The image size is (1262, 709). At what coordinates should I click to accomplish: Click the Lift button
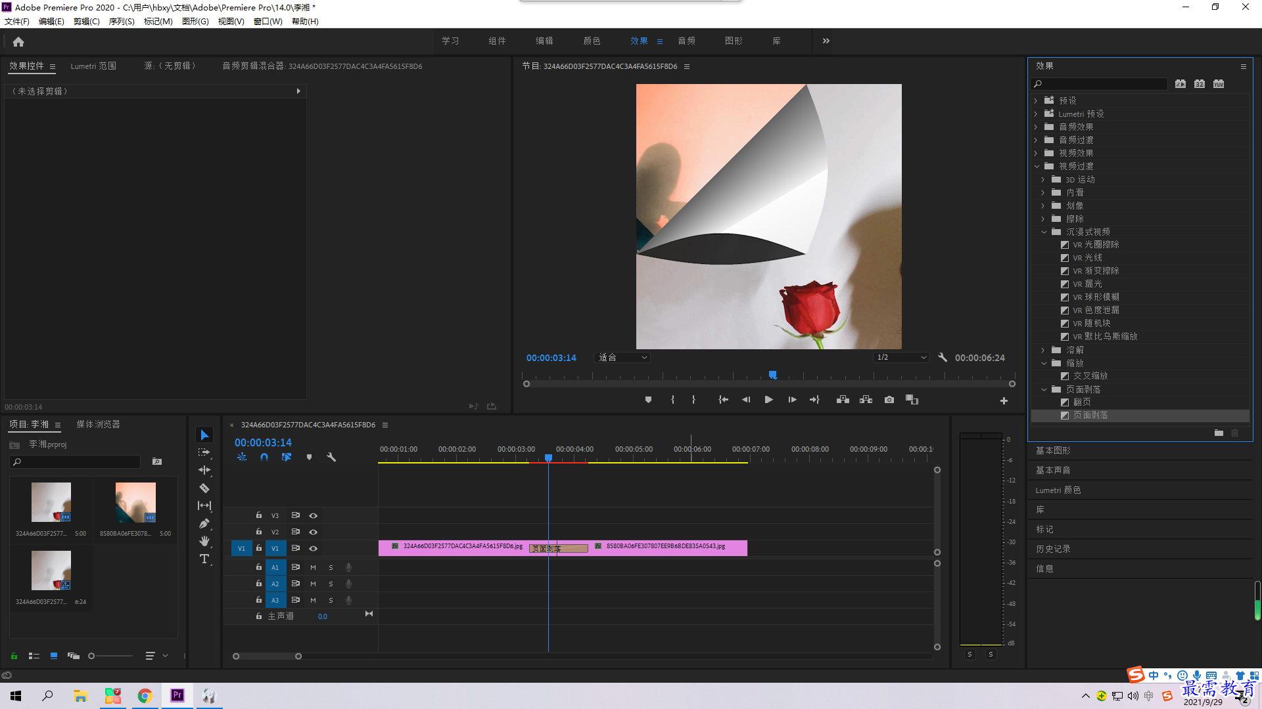pos(843,400)
